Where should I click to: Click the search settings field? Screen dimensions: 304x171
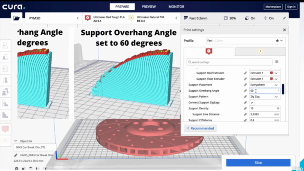[x=229, y=62]
